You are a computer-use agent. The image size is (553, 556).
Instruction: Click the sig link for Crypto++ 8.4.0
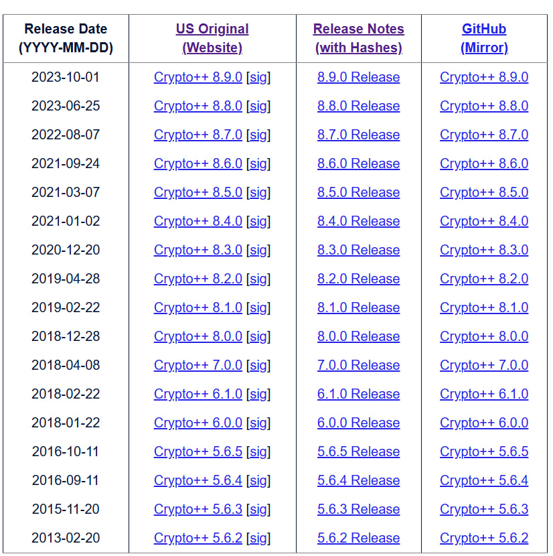258,221
